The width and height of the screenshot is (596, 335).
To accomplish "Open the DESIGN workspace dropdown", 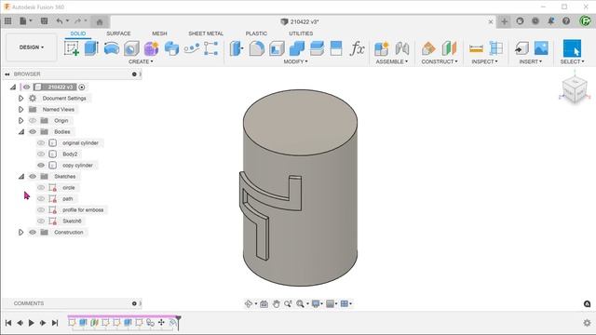I will tap(32, 47).
